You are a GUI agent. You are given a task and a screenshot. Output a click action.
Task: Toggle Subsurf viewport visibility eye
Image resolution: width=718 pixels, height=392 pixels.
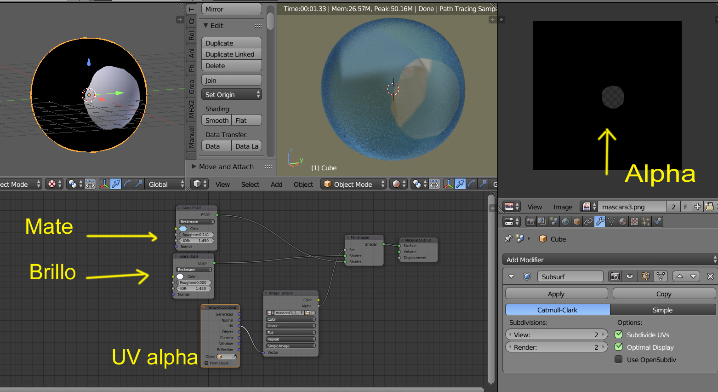pyautogui.click(x=630, y=277)
